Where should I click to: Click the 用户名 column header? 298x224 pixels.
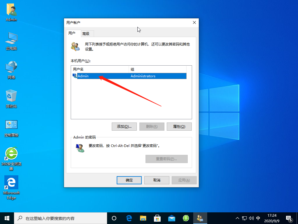(100, 69)
